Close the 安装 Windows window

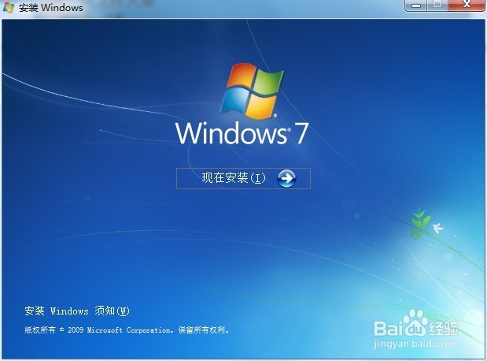[467, 5]
